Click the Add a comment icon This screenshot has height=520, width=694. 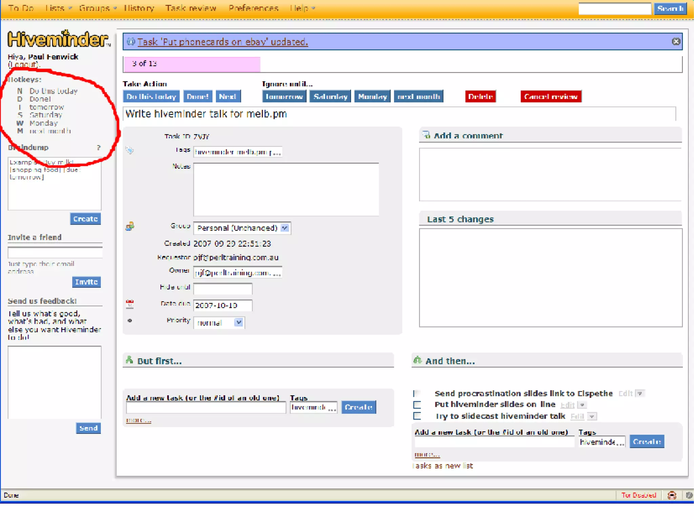tap(426, 135)
